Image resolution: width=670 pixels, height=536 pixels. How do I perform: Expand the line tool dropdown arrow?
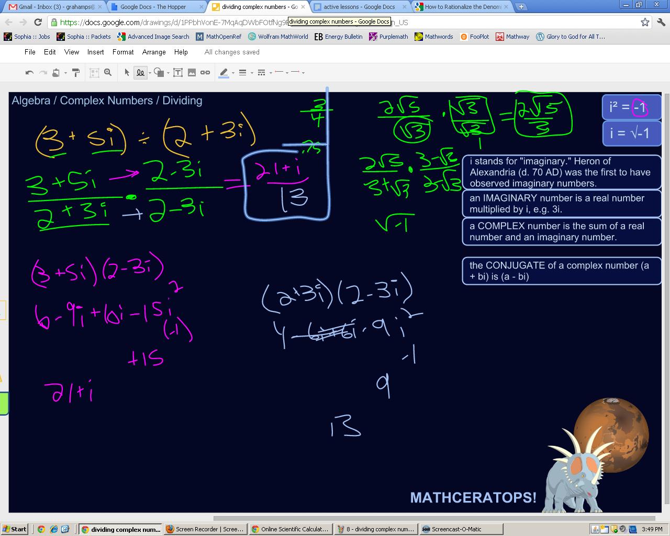tap(150, 73)
